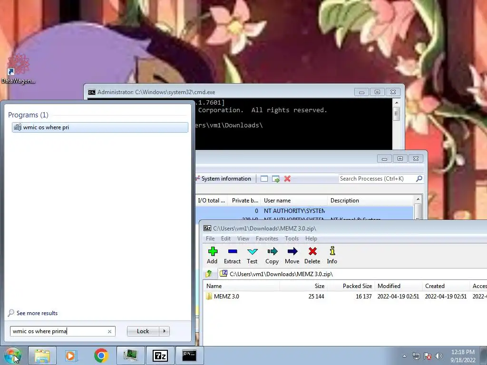The height and width of the screenshot is (365, 487).
Task: Click the System information button in Process Hacker
Action: pyautogui.click(x=224, y=179)
